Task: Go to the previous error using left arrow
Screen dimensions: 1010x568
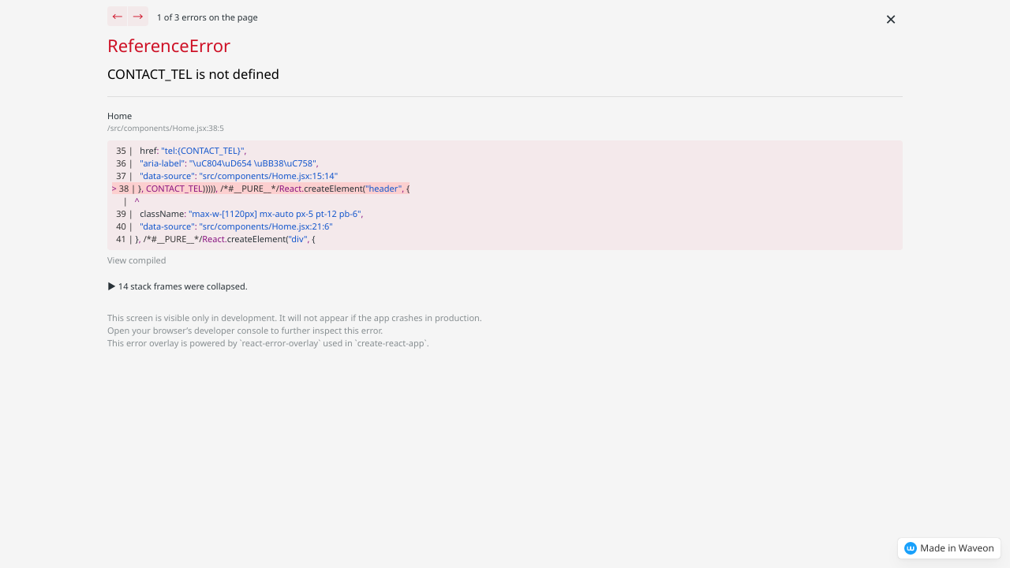Action: coord(117,17)
